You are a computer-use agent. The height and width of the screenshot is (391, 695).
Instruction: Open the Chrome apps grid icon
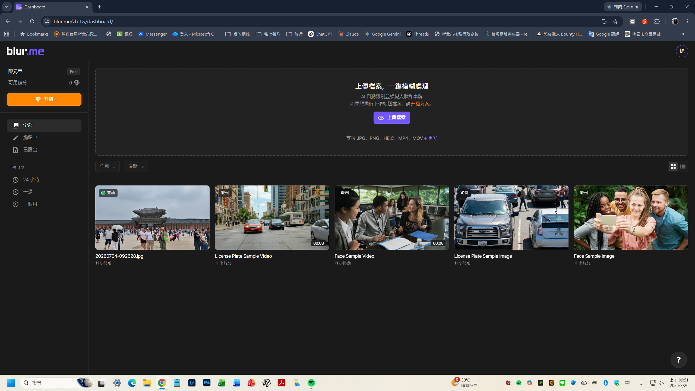[7, 34]
